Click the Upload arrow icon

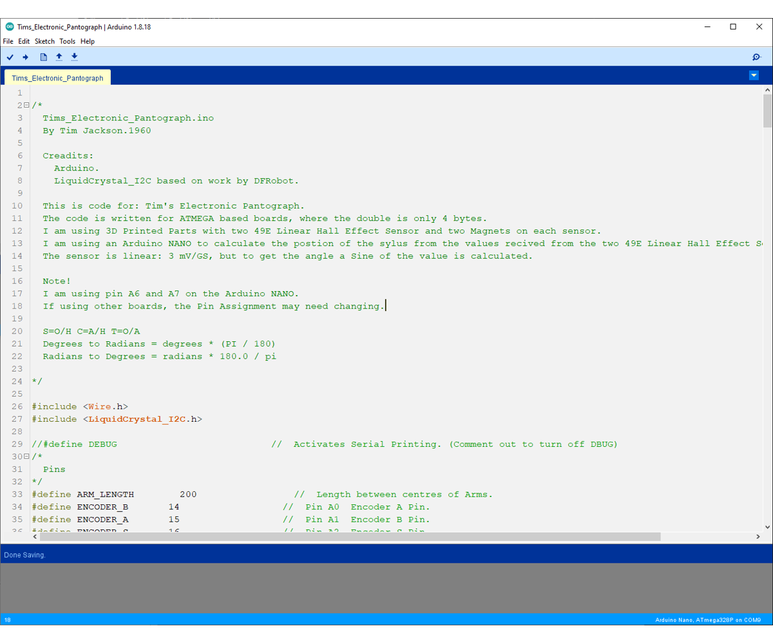click(x=26, y=57)
